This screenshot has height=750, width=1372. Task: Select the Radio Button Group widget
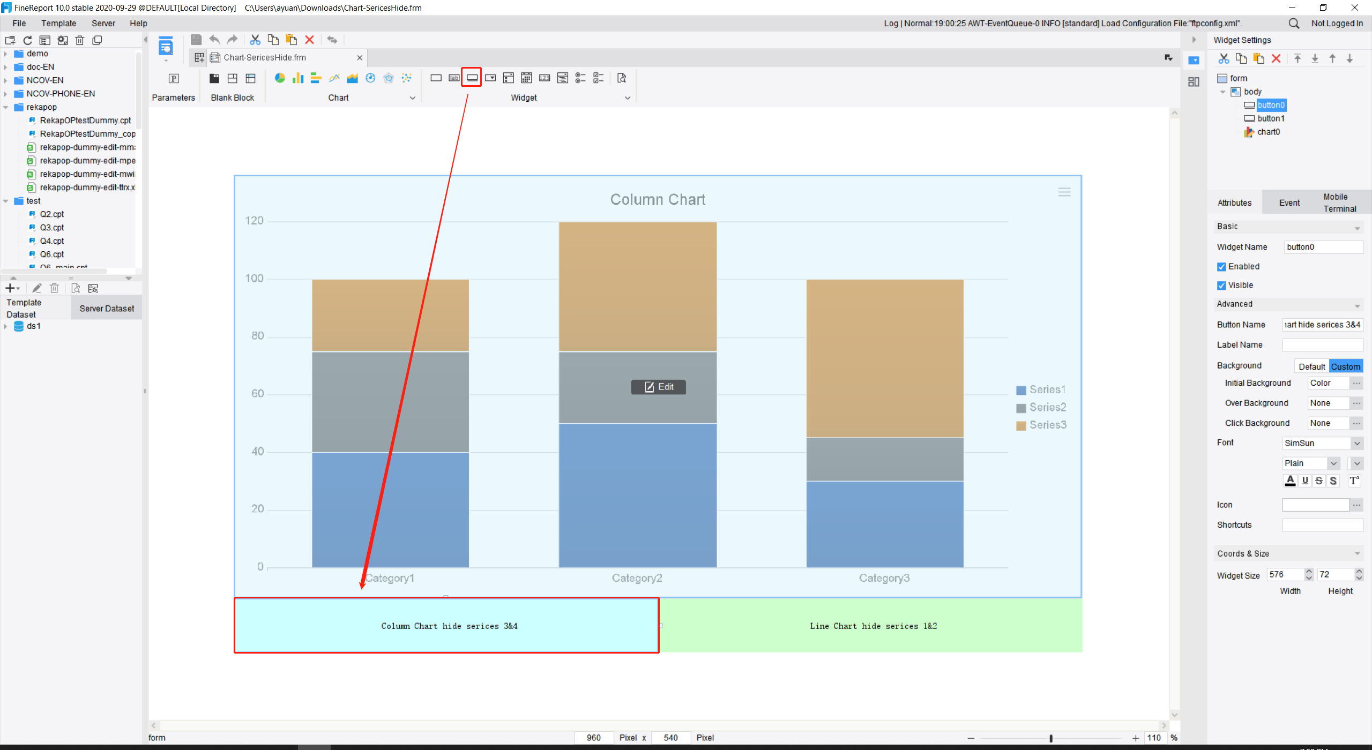click(x=580, y=78)
